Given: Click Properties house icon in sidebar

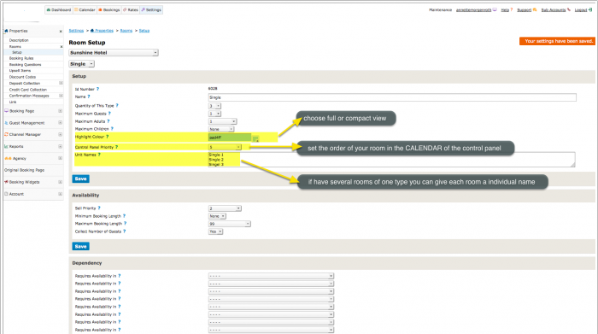Looking at the screenshot, I should click(6, 31).
